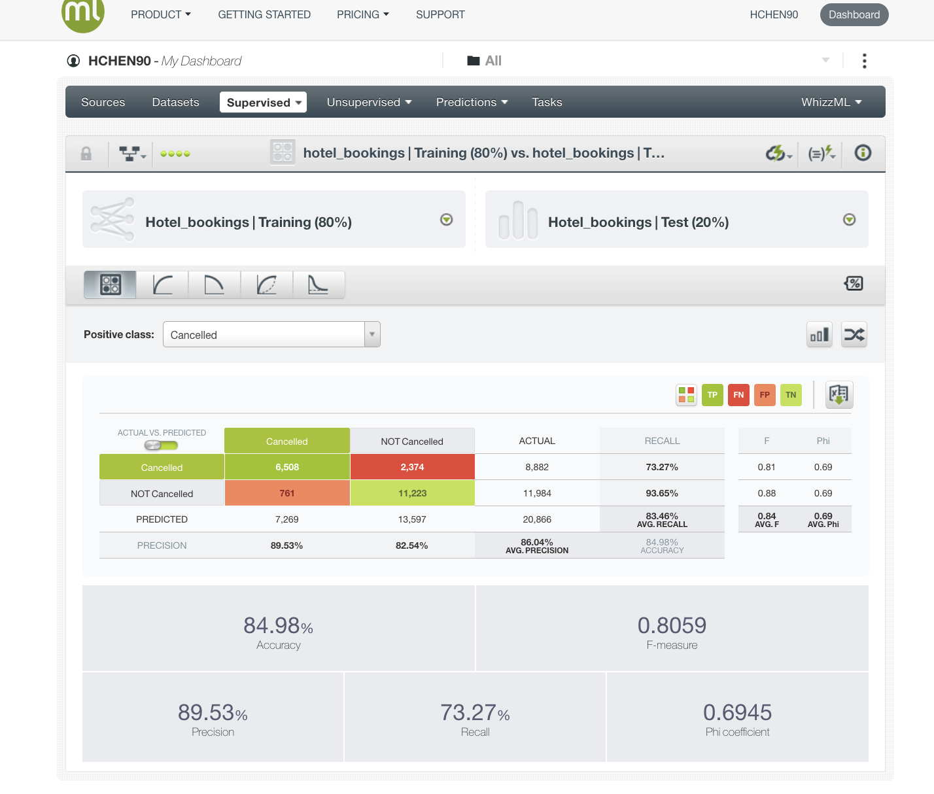
Task: Click the Dashboard button
Action: pyautogui.click(x=854, y=14)
